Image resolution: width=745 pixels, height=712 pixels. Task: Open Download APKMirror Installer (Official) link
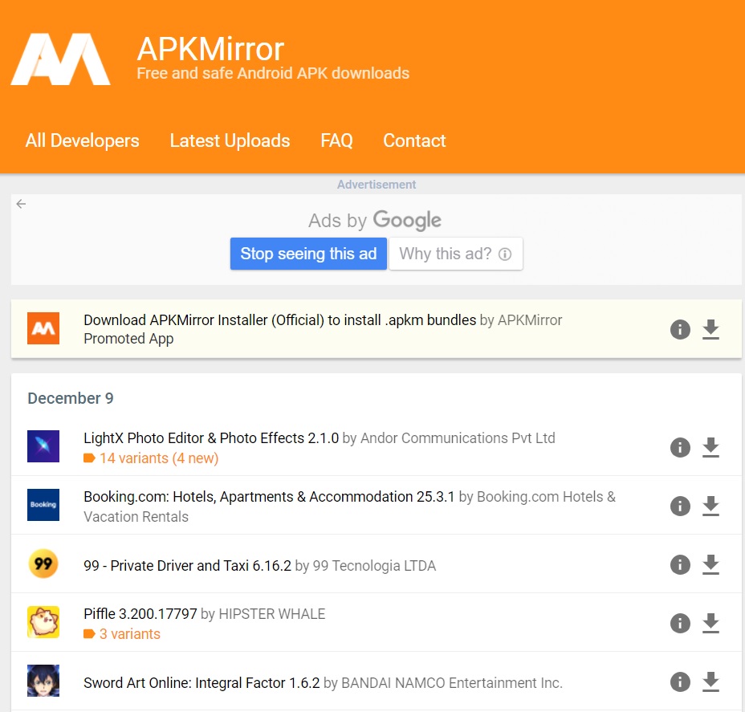[280, 320]
